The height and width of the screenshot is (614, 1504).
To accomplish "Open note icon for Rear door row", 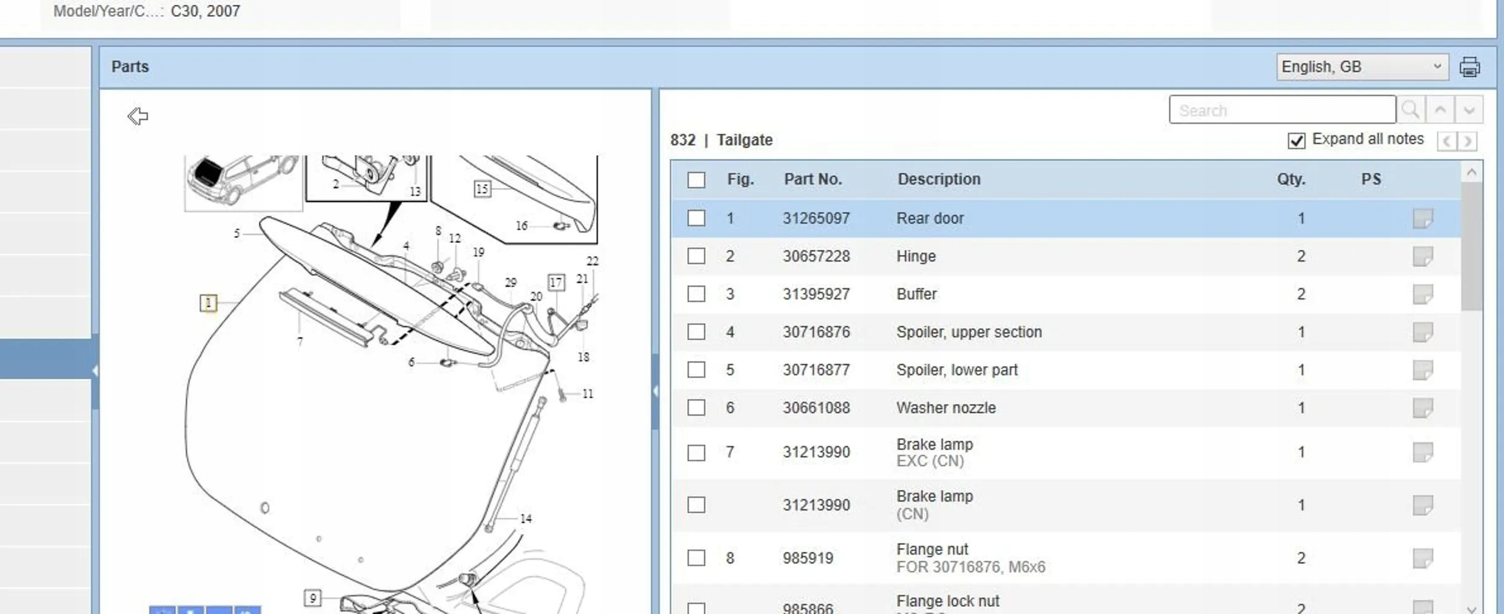I will coord(1422,218).
